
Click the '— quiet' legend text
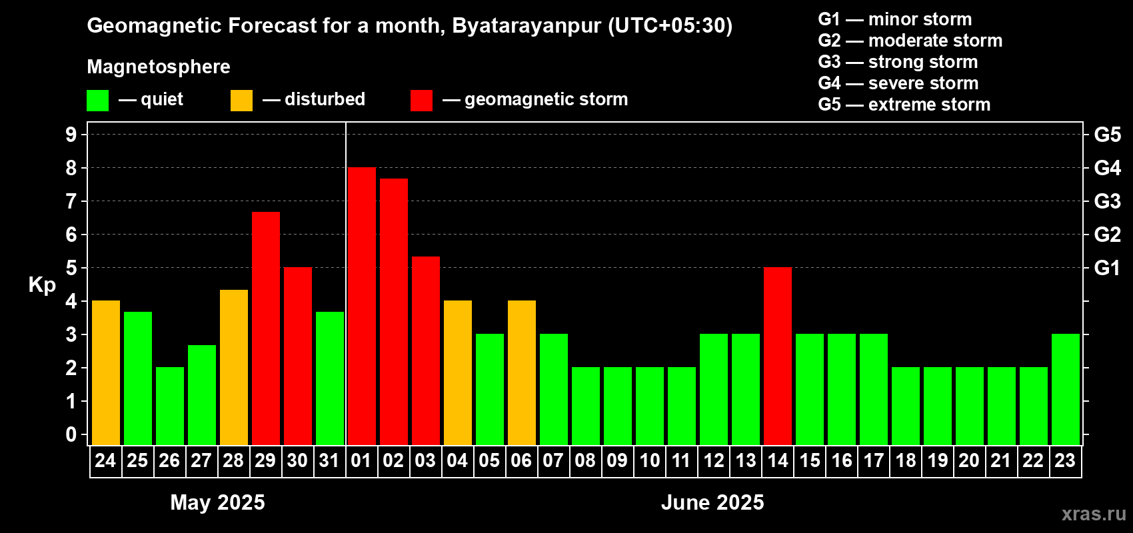click(x=151, y=99)
